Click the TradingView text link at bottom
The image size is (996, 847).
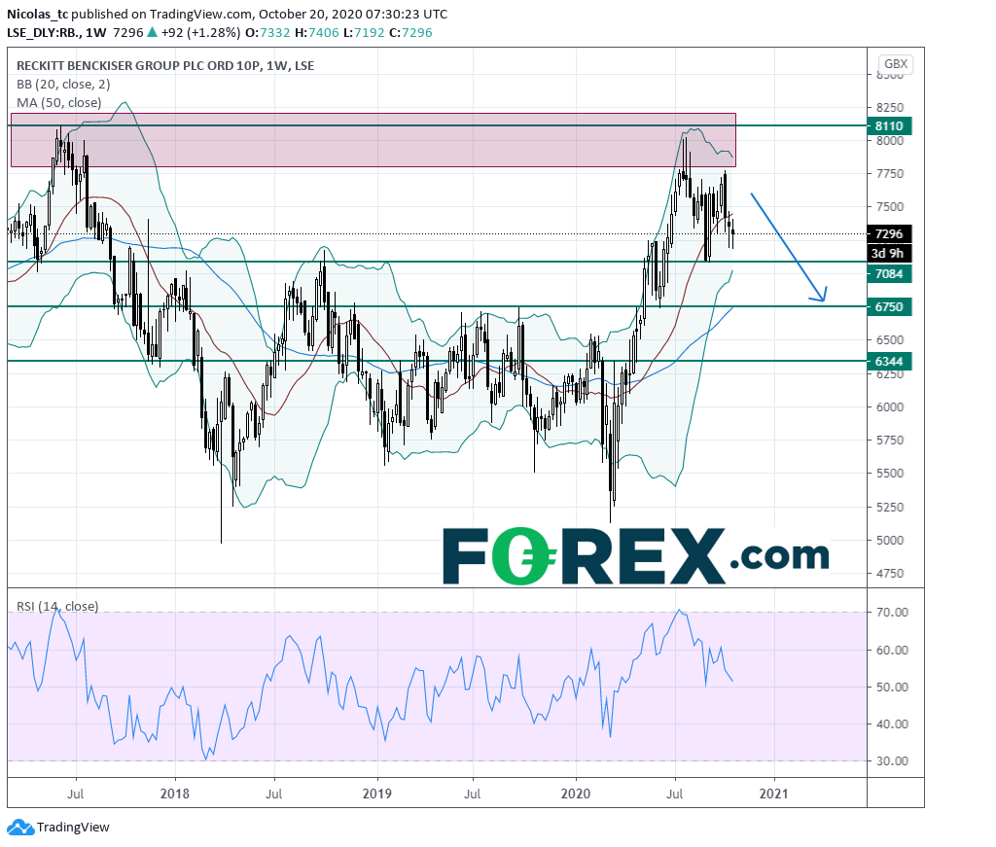tap(73, 828)
